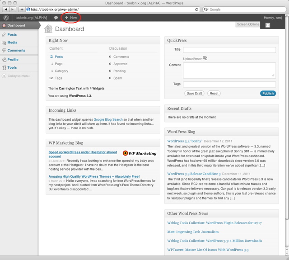Click the Right Now widget header
Viewport: 289px width, 260px height.
click(x=103, y=40)
